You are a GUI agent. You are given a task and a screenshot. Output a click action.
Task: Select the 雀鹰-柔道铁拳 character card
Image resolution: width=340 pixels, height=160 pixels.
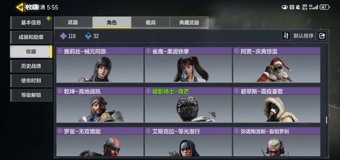click(188, 65)
